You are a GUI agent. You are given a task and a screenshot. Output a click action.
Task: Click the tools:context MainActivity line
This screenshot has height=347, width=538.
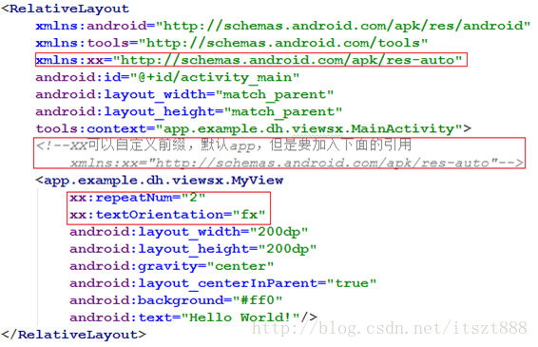coord(253,128)
